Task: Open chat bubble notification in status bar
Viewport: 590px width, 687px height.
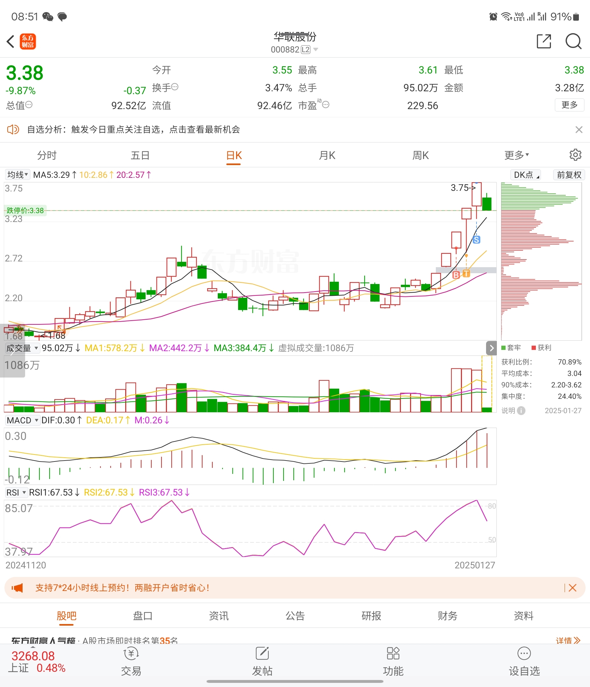Action: point(62,17)
